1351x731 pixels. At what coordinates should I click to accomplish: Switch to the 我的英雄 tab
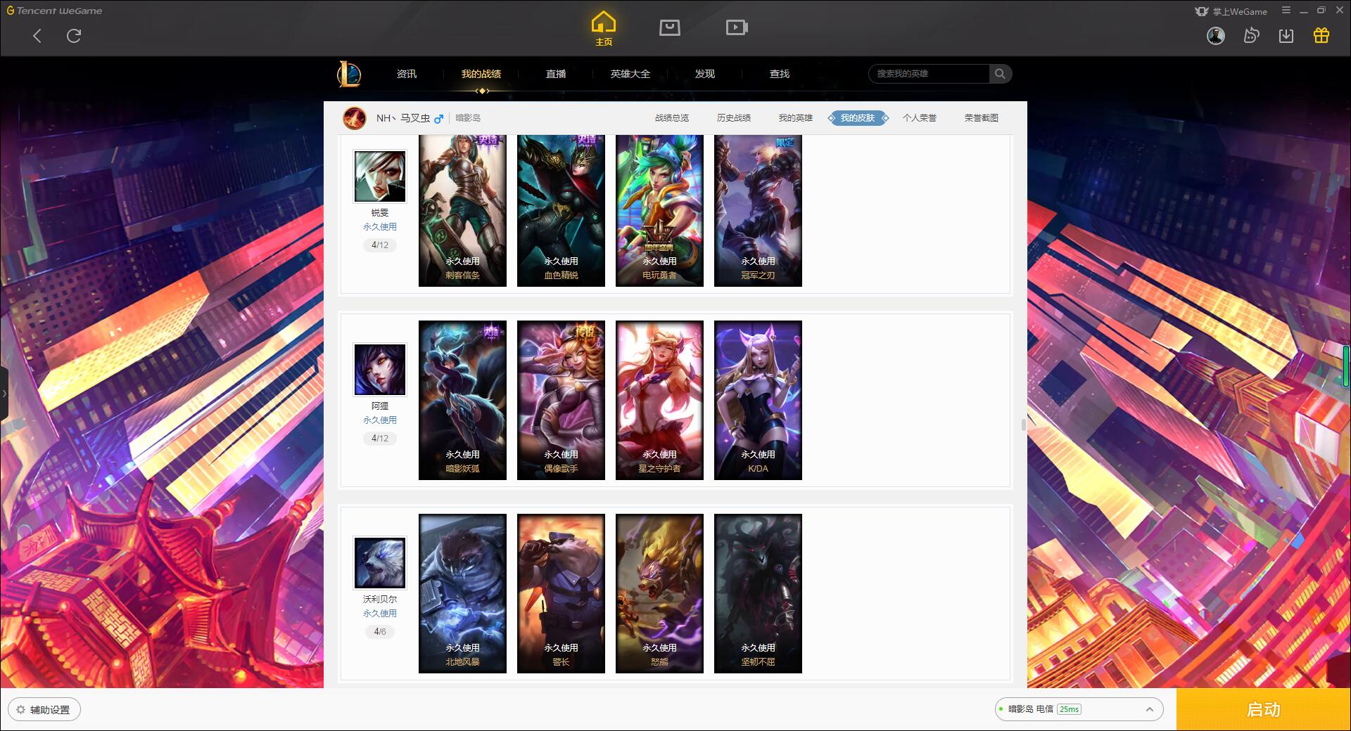[x=796, y=118]
